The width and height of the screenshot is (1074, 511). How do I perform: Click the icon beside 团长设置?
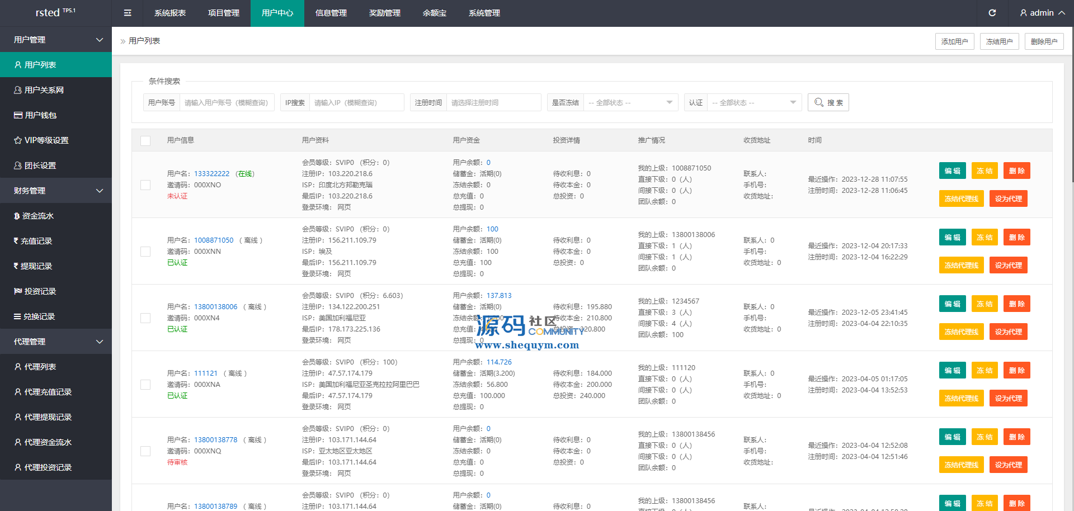pyautogui.click(x=18, y=165)
